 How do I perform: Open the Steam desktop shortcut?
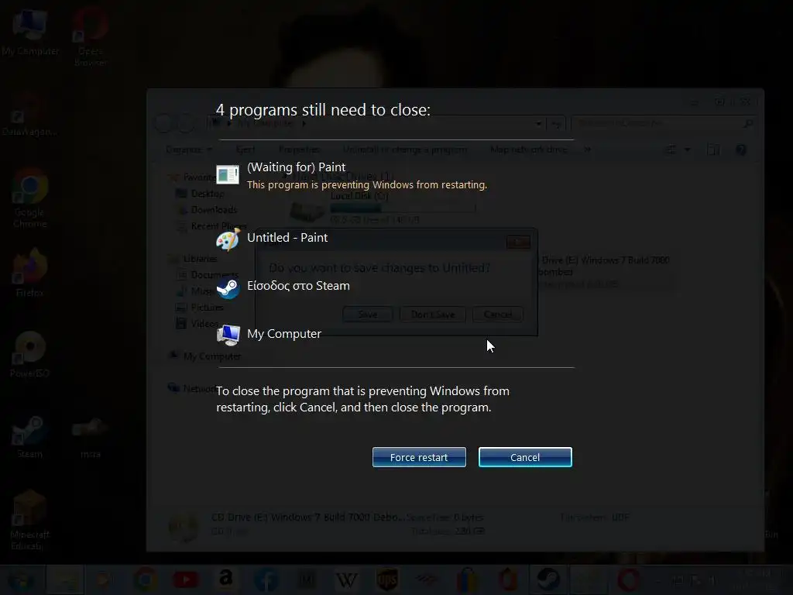30,437
